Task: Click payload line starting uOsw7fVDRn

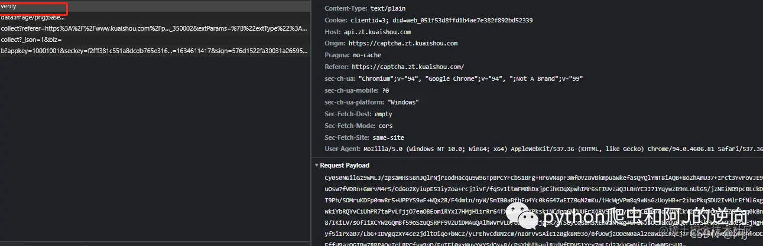Action: [544, 189]
